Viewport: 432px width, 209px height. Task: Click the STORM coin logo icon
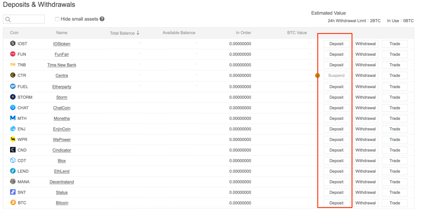click(x=13, y=97)
